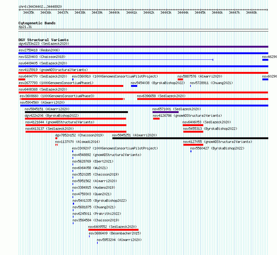Click nsv6408368 (Sedlazeck2020) label
This screenshot has width=277, height=255.
pos(43,89)
